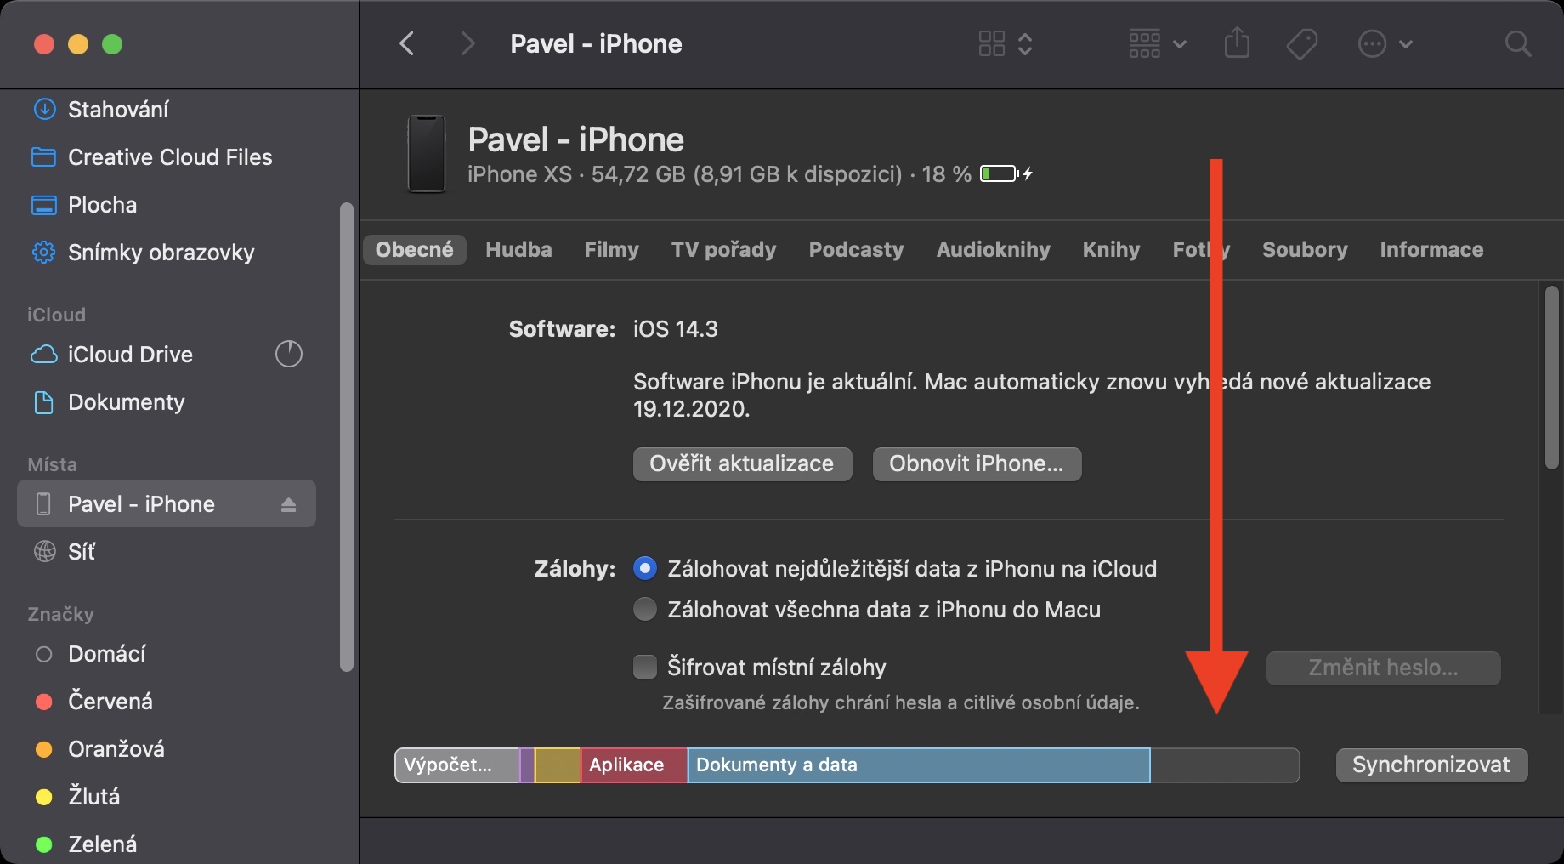Open iCloud Drive in sidebar
The height and width of the screenshot is (864, 1564).
click(130, 355)
